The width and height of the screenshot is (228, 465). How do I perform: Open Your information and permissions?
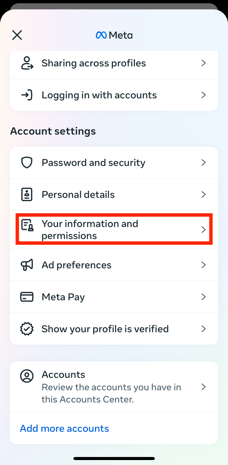(90, 230)
